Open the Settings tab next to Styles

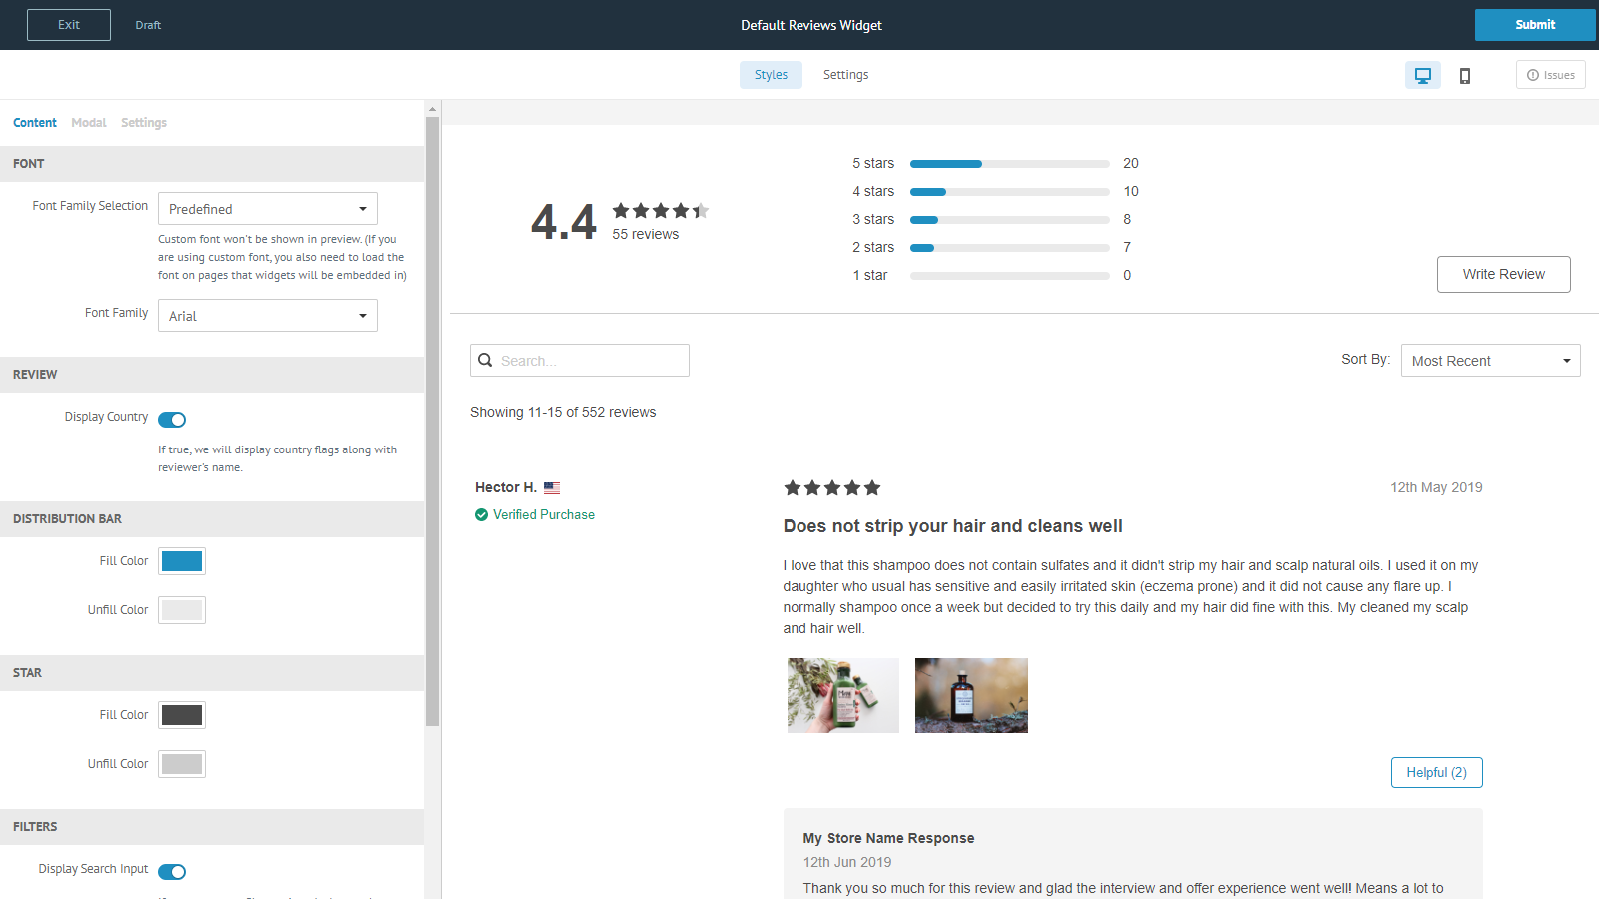(x=845, y=75)
